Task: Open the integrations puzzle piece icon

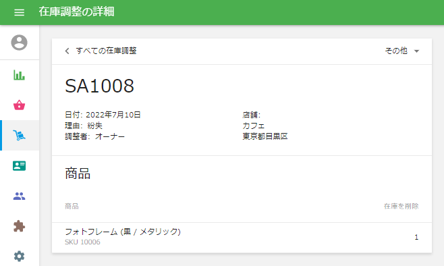Action: [20, 226]
